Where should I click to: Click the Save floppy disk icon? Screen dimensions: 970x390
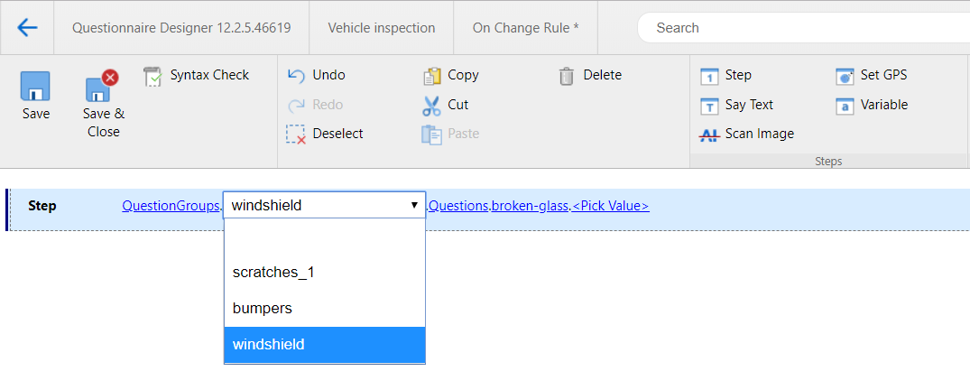tap(35, 86)
